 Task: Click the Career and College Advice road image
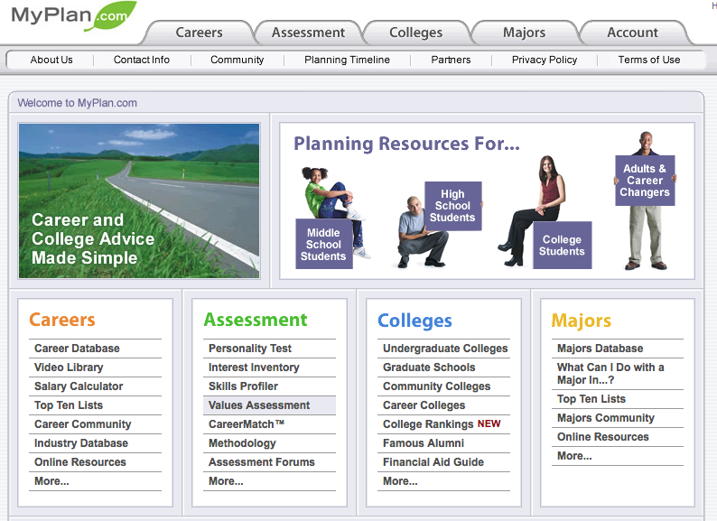coord(139,200)
